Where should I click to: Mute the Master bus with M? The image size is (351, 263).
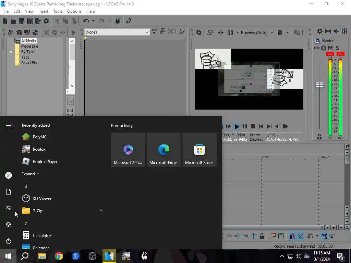[x=330, y=48]
